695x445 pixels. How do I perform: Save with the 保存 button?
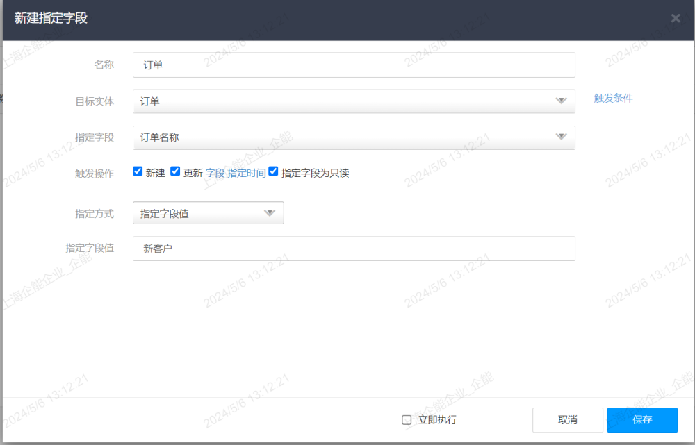[x=642, y=420]
